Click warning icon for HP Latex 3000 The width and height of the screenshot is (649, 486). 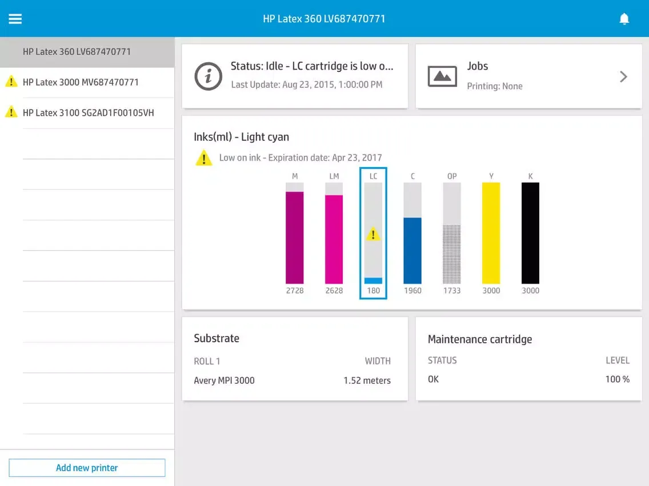[x=11, y=82]
